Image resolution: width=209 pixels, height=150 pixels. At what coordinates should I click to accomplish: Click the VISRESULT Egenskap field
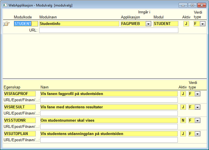(20, 107)
